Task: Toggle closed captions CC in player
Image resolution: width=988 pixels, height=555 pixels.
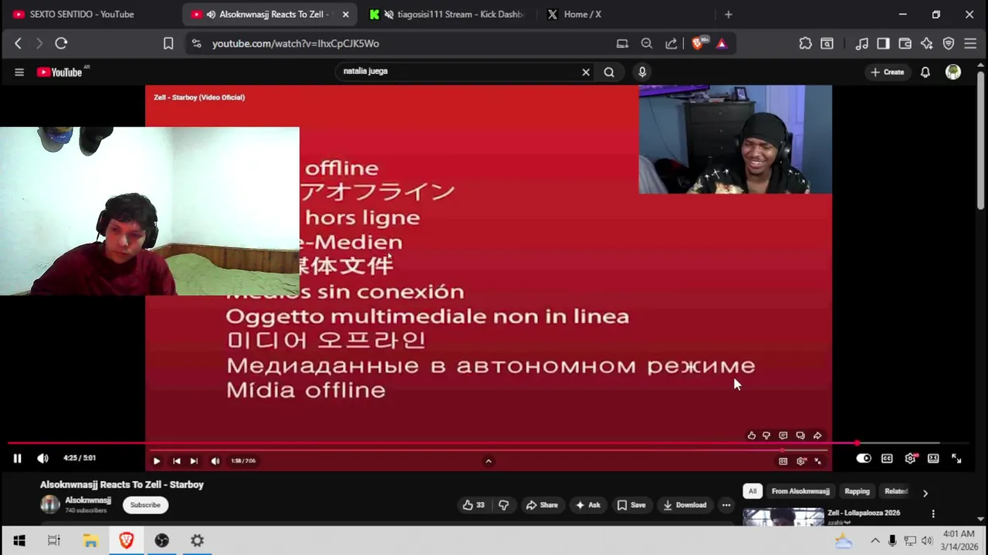Action: 887,459
